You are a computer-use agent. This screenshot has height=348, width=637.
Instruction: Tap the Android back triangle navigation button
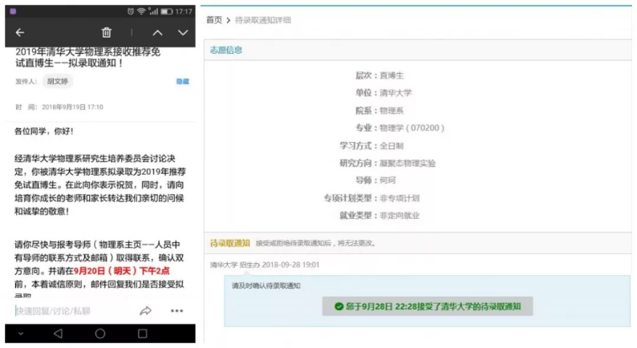click(x=58, y=334)
